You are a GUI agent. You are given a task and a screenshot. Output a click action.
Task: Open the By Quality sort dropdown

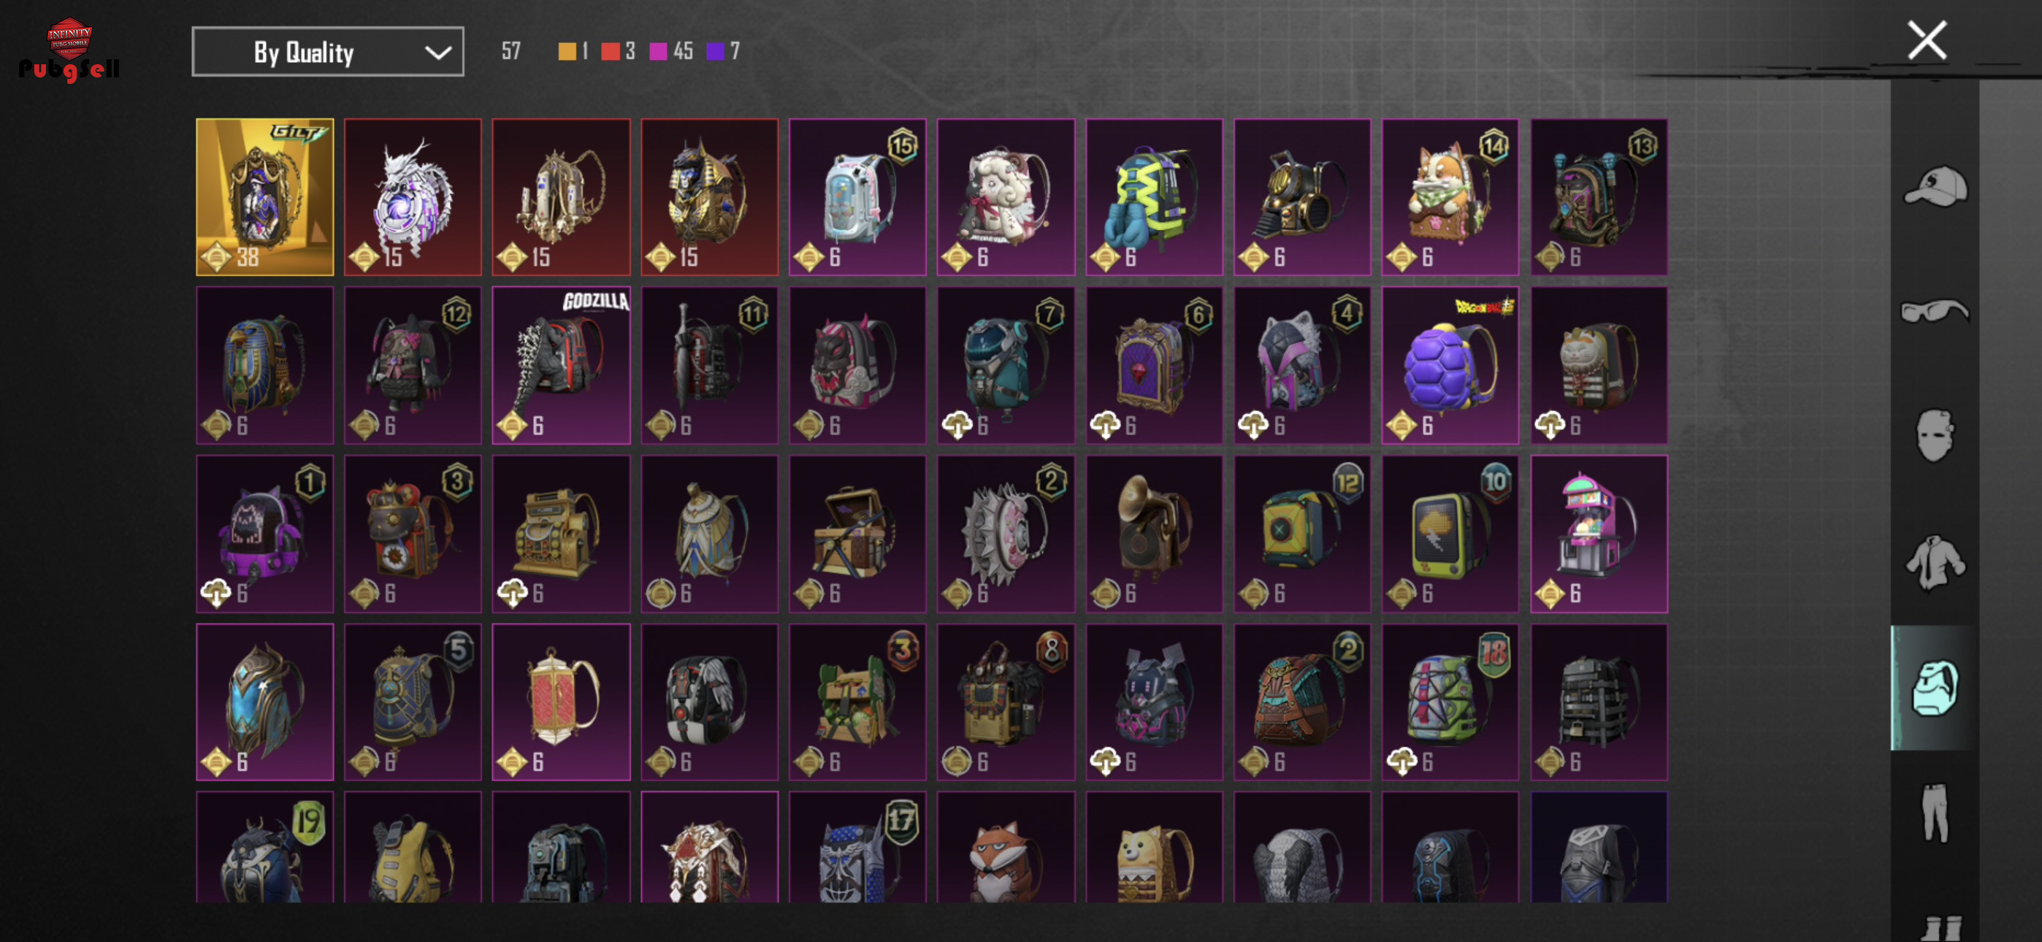(x=327, y=52)
